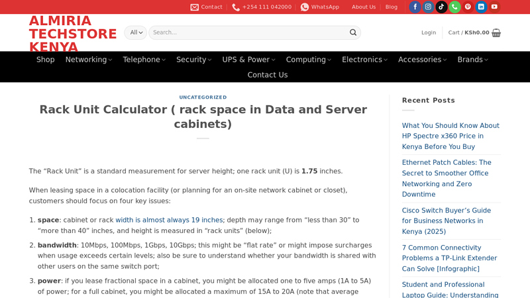Open HP Spectre x360 Price post
This screenshot has height=298, width=530.
[450, 136]
